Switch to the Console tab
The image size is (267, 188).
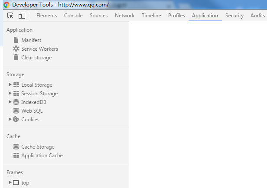click(73, 16)
